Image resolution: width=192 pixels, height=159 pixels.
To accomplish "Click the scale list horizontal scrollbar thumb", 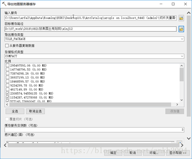I will point(90,104).
